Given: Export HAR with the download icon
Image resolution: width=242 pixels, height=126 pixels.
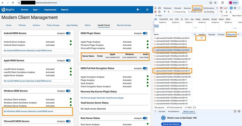Looking at the screenshot, I should coord(230,12).
